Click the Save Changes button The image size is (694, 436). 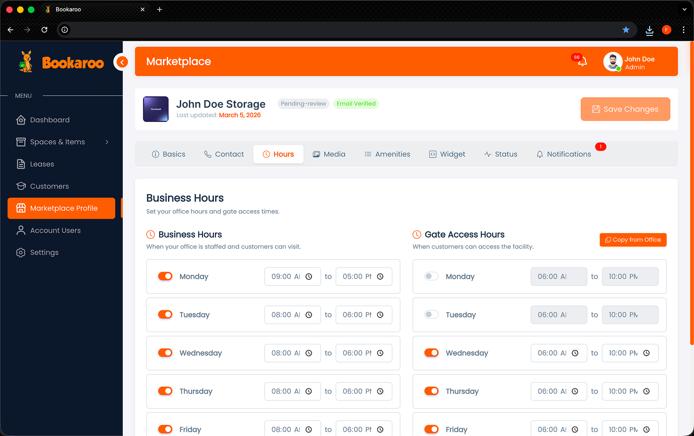[625, 109]
